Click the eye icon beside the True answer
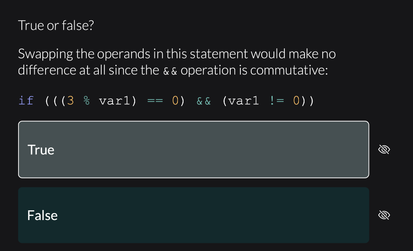413x251 pixels. (384, 149)
